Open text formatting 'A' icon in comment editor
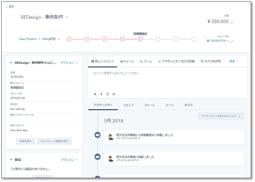Viewport: 255px width, 182px height. click(95, 94)
